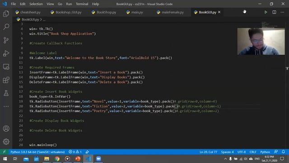Open the Terminal menu

[82, 4]
